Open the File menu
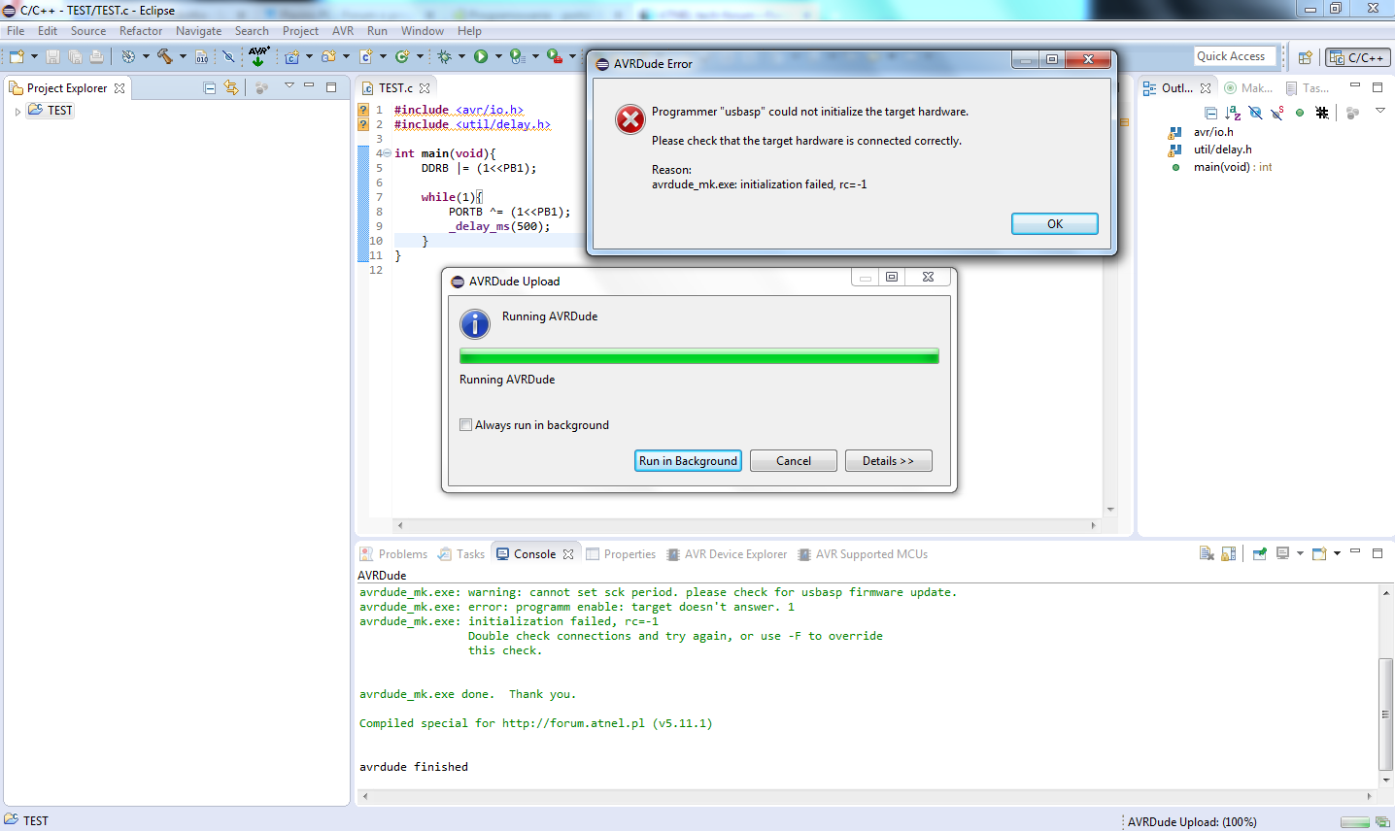Viewport: 1395px width, 831px height. [16, 31]
